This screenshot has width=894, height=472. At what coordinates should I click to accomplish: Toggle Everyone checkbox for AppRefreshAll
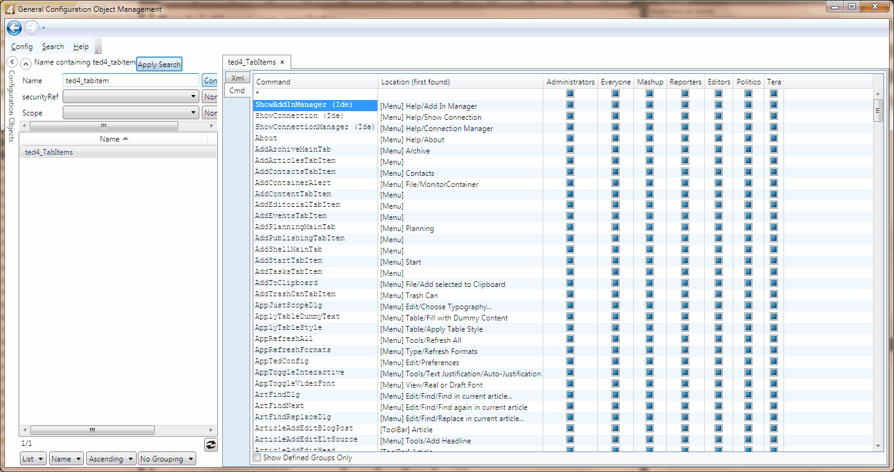point(615,340)
